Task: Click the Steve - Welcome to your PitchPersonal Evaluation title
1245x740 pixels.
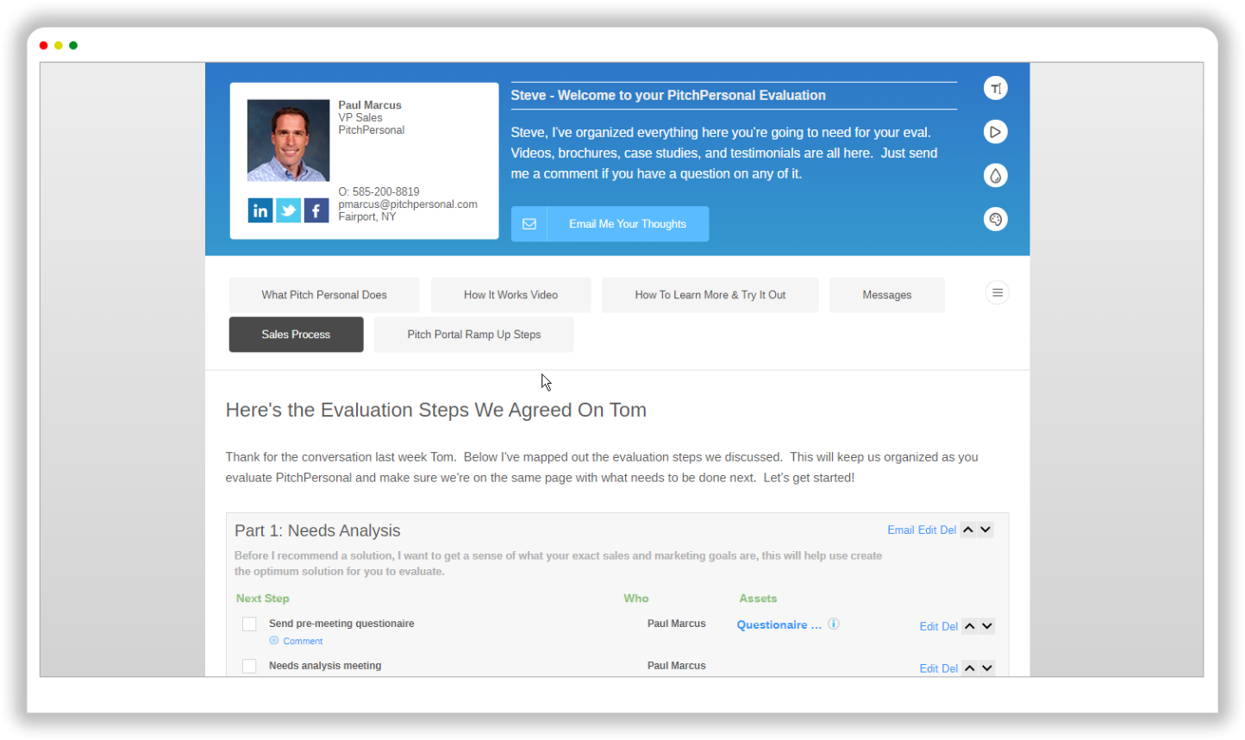Action: click(x=668, y=96)
